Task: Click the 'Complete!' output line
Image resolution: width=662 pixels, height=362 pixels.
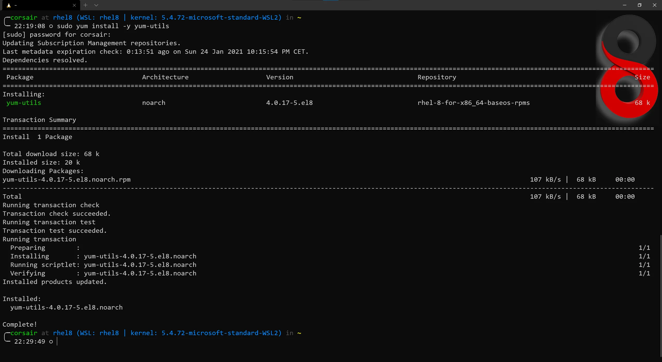Action: coord(20,325)
